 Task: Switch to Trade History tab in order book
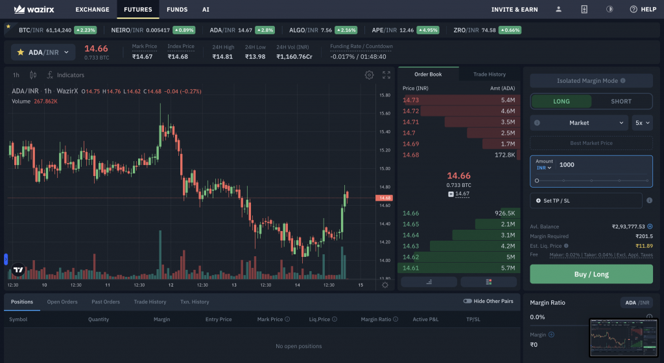tap(489, 74)
